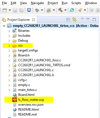Open the Navigate menu
This screenshot has height=118, width=100.
pyautogui.click(x=37, y=3)
